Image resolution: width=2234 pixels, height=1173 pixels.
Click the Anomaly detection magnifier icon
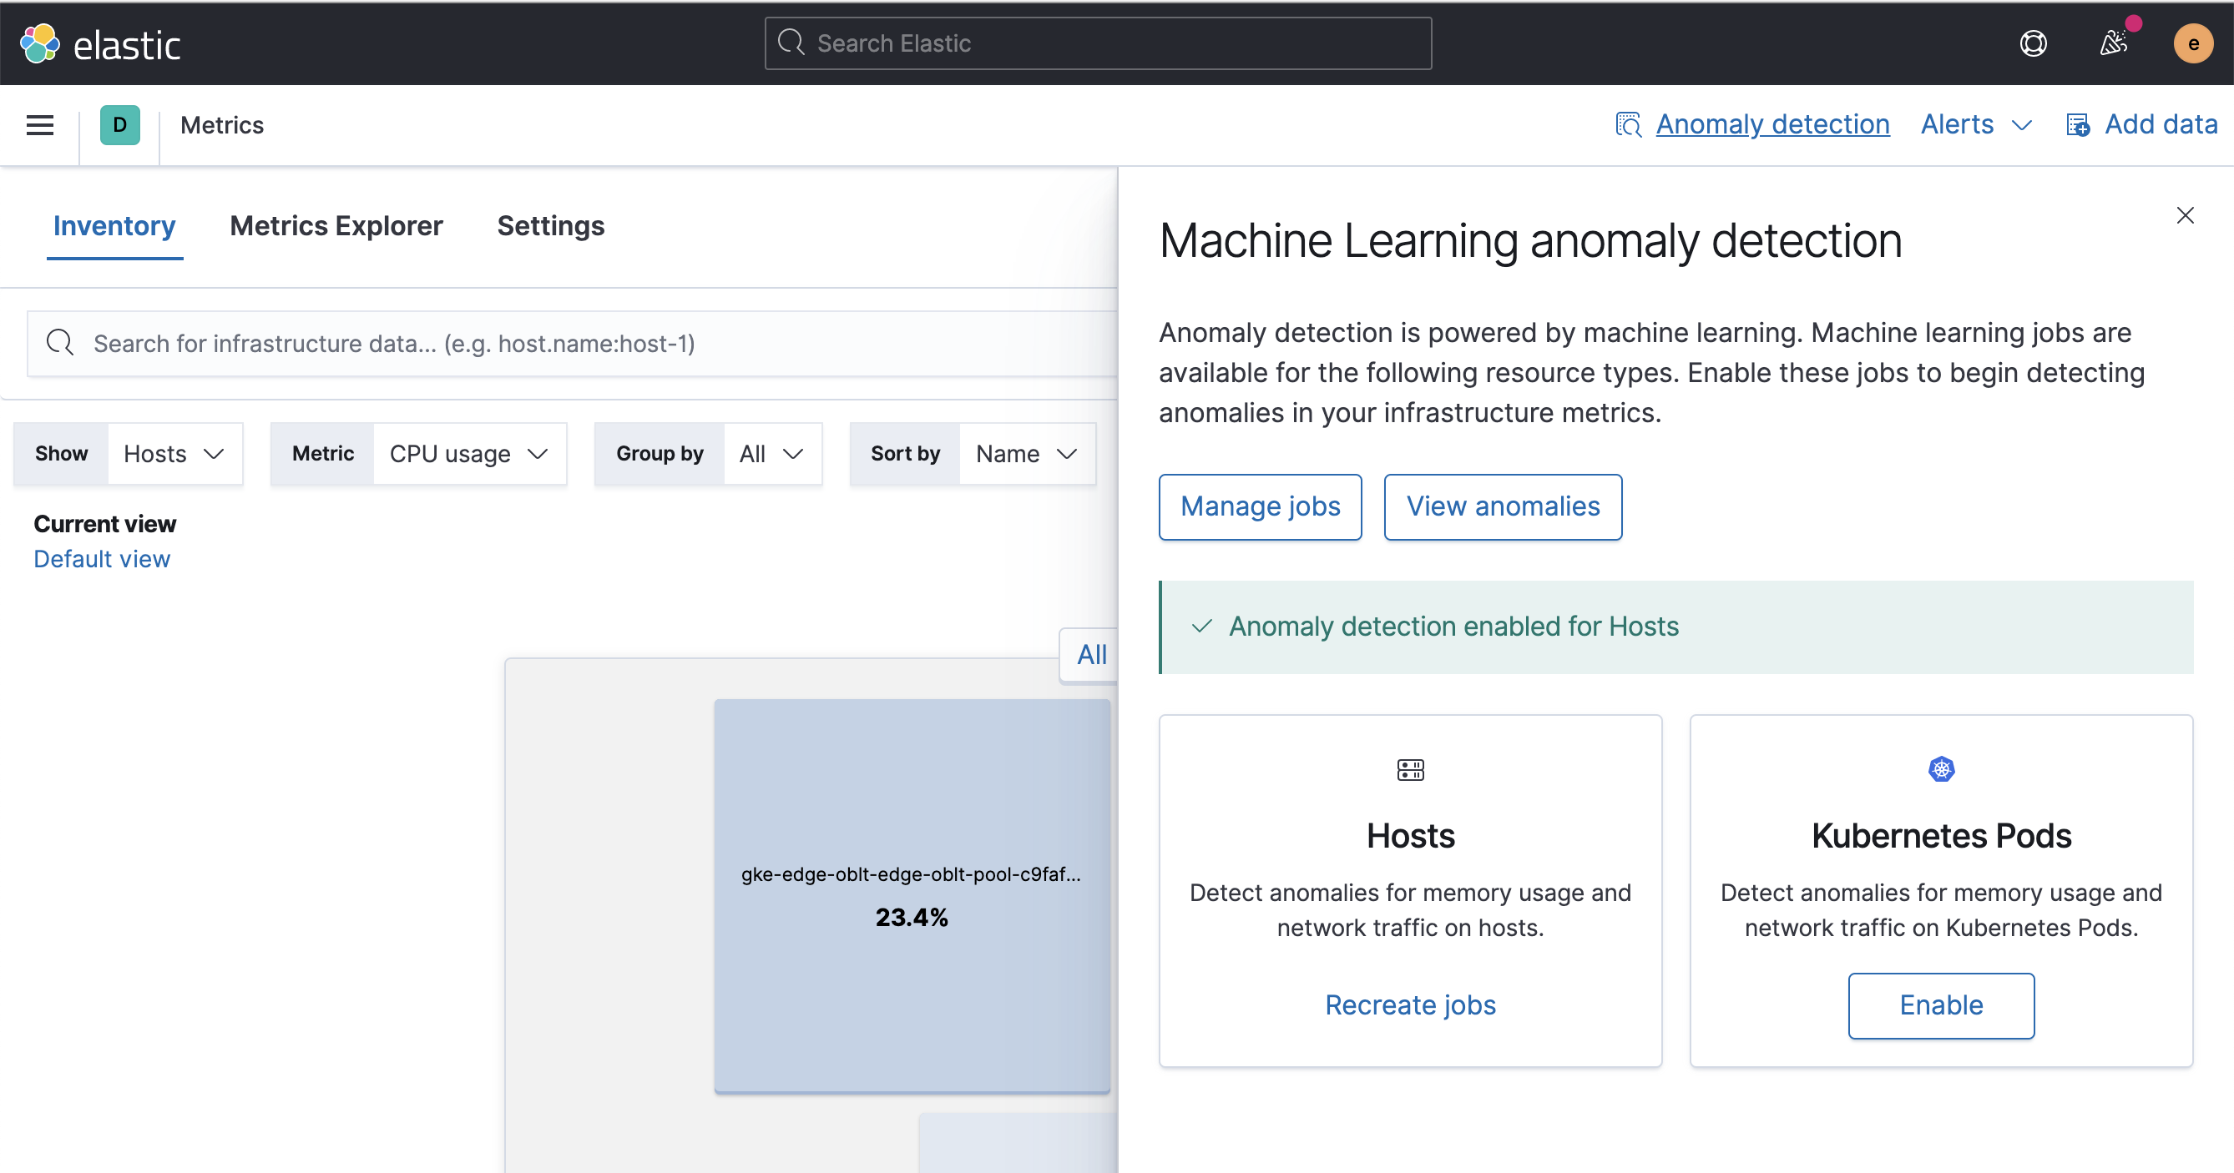coord(1630,124)
